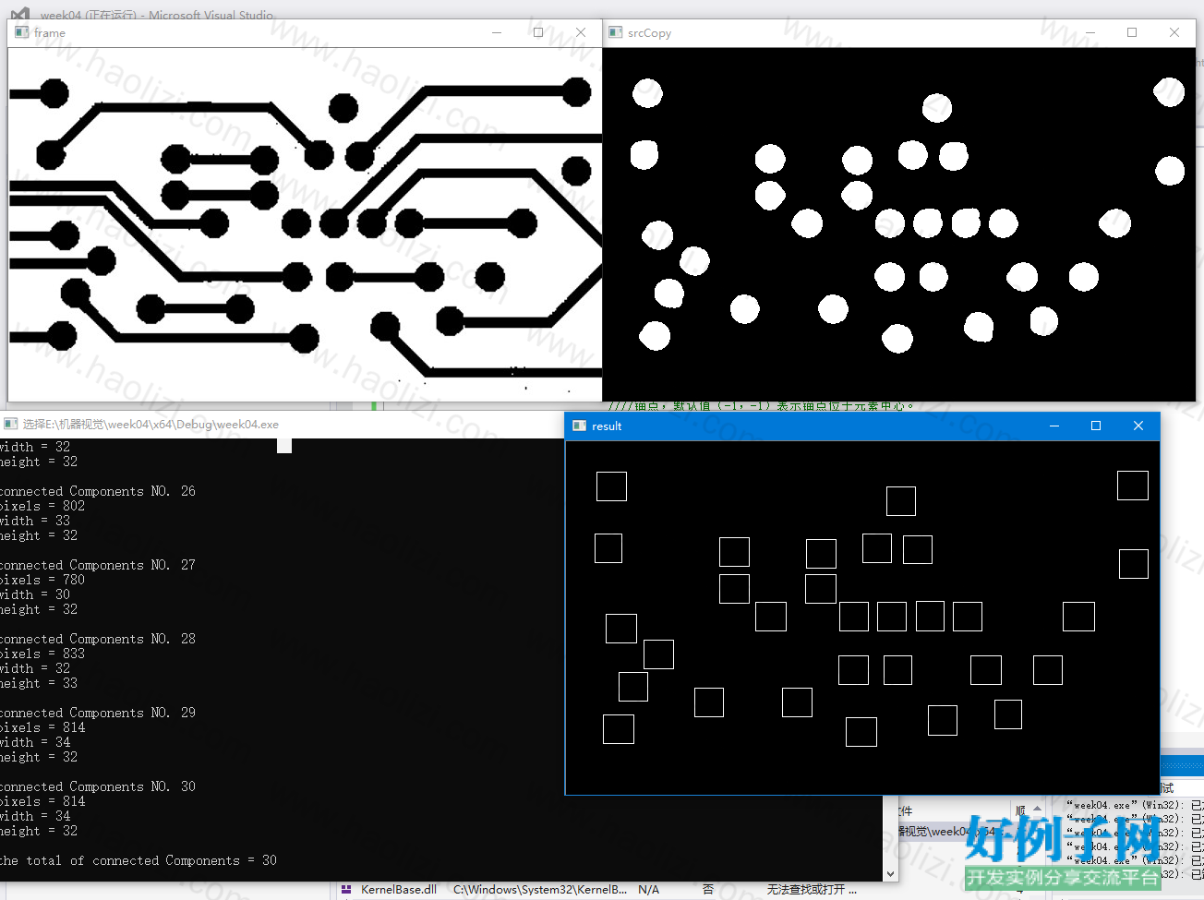This screenshot has height=900, width=1204.
Task: Click the console title path week04.exe
Action: pos(150,424)
